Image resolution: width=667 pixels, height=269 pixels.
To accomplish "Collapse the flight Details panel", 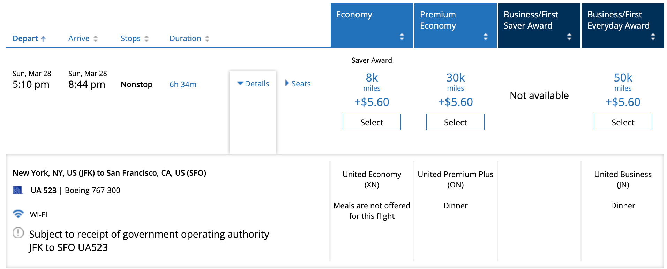I will click(253, 84).
